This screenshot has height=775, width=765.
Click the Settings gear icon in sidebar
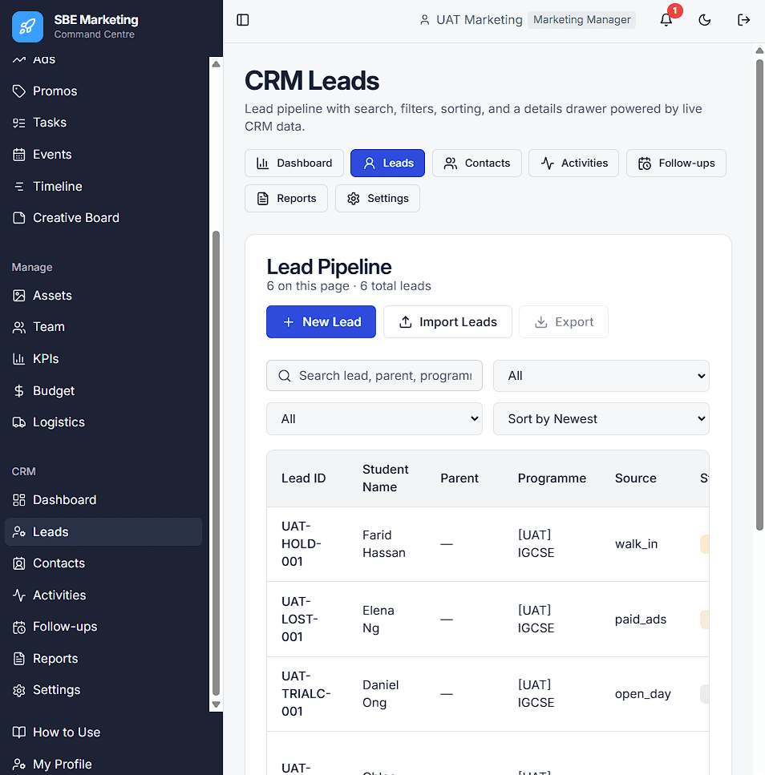click(18, 691)
